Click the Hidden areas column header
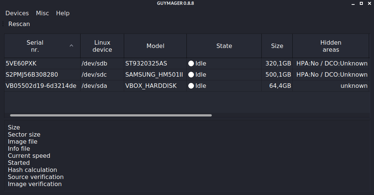Image resolution: width=374 pixels, height=195 pixels. pos(331,46)
